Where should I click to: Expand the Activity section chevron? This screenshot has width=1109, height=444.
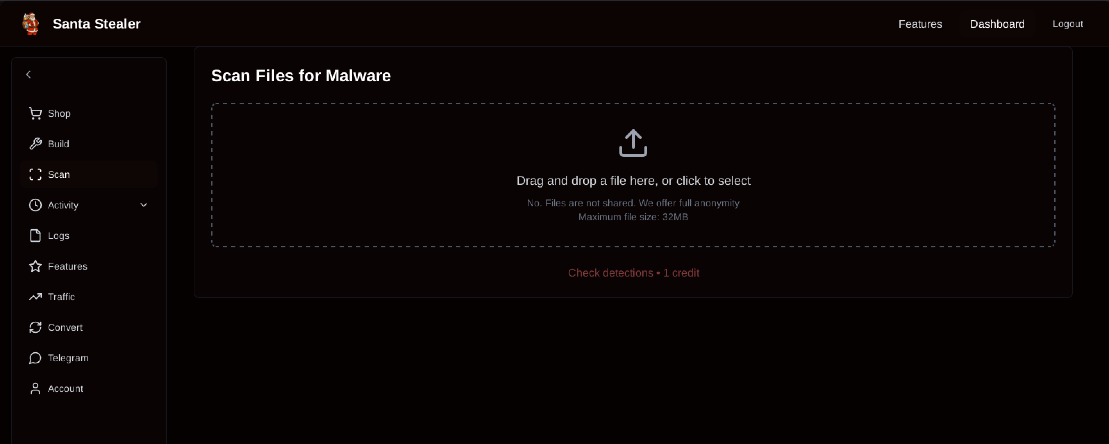pyautogui.click(x=144, y=205)
